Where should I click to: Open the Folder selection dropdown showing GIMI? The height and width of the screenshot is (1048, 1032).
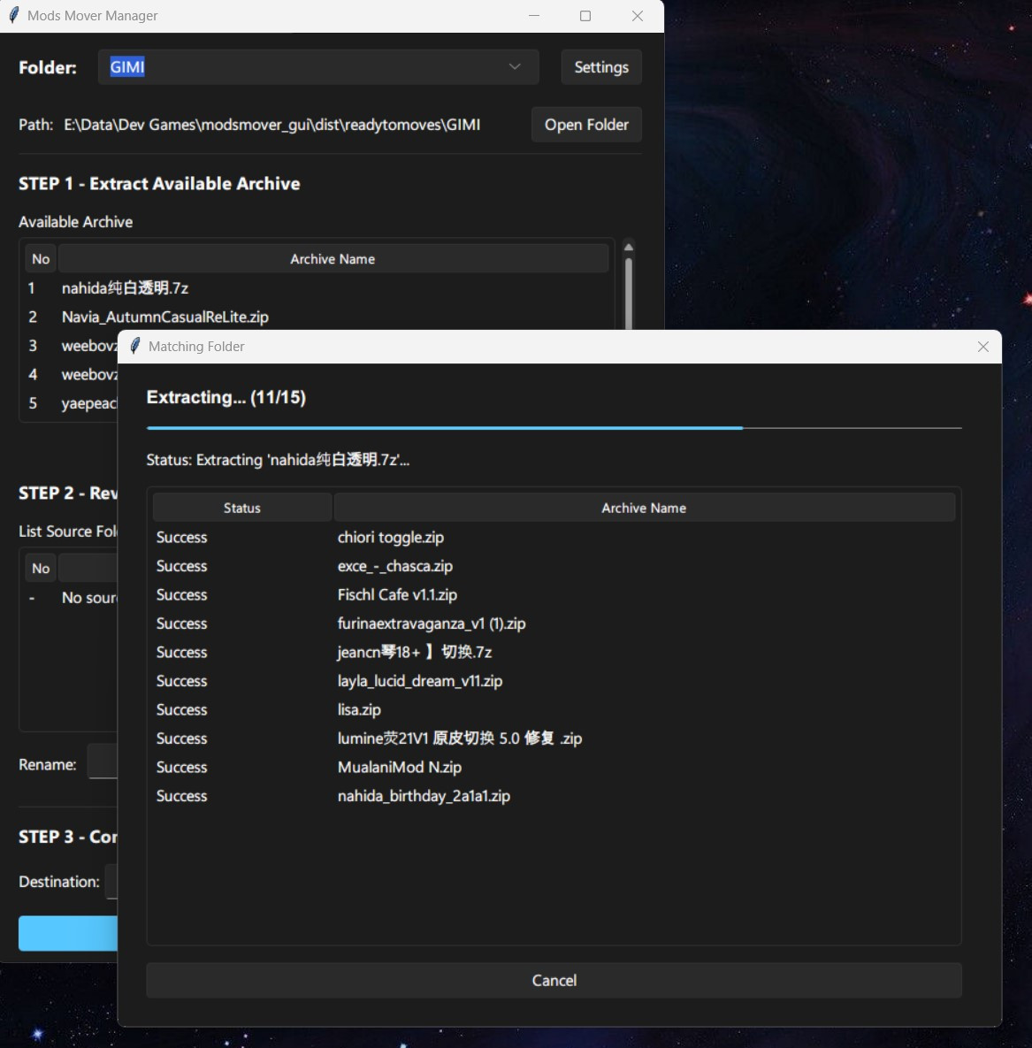tap(318, 66)
